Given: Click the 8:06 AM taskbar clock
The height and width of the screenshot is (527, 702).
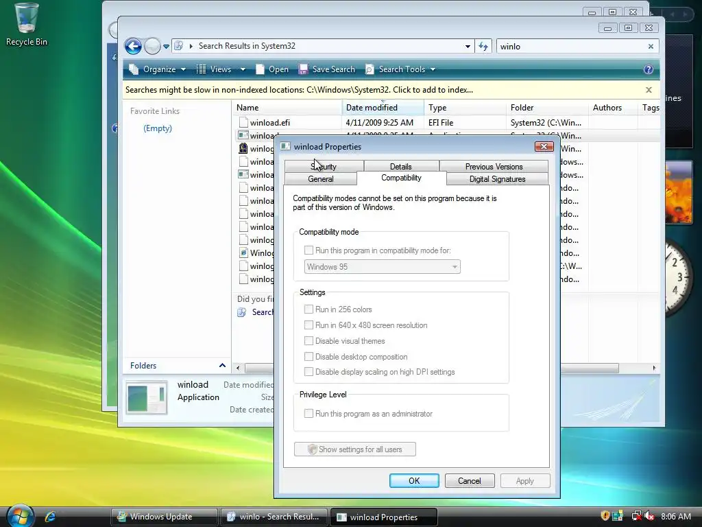Looking at the screenshot, I should coord(676,517).
